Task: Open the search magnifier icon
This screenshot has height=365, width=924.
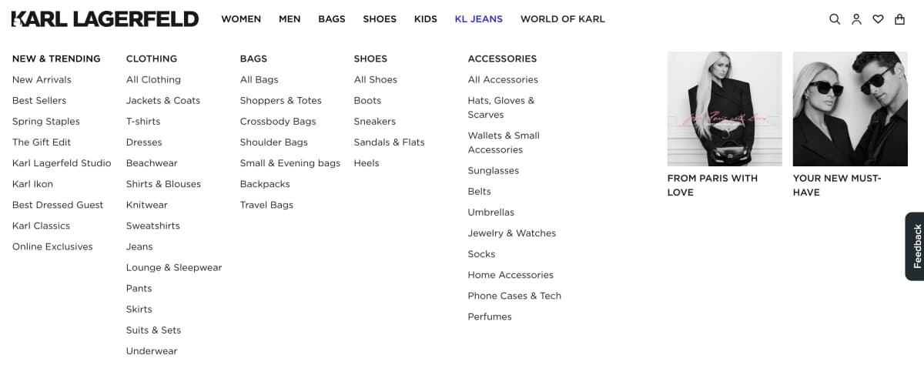Action: pyautogui.click(x=835, y=19)
